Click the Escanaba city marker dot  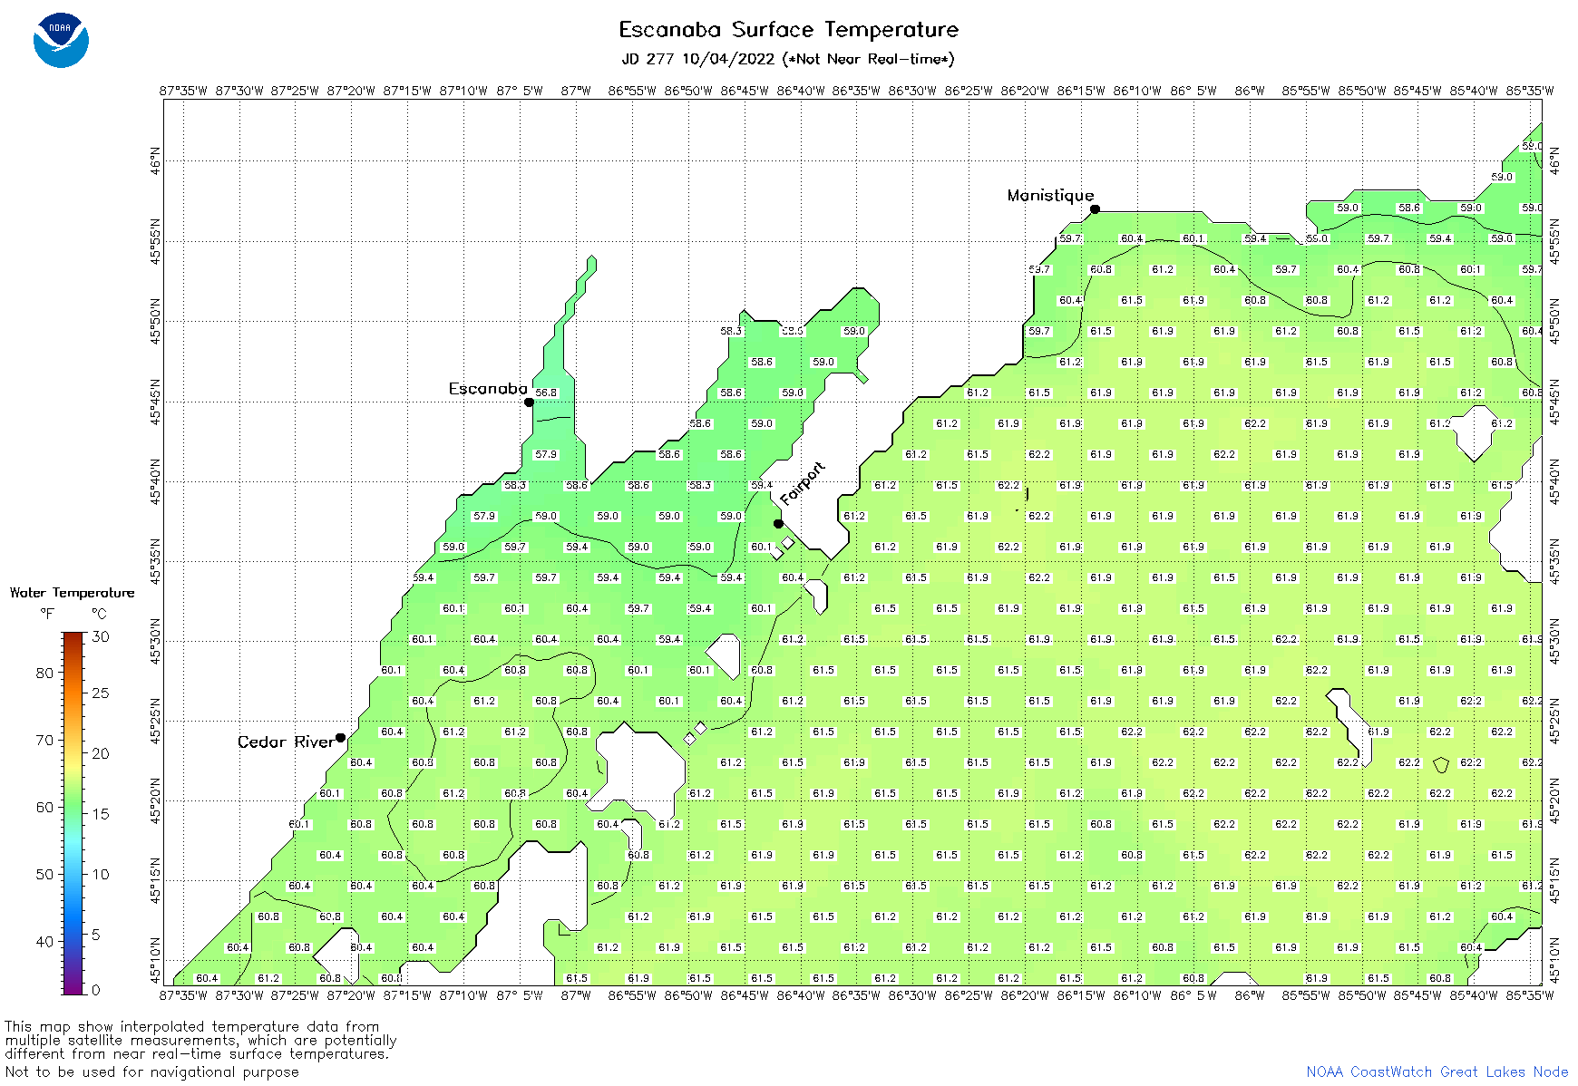pos(529,402)
